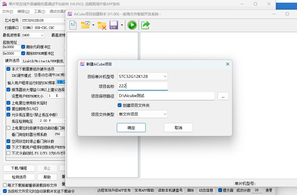Click the logo icon in the 新建AiCube项目 dialog title
297x195 pixels.
[x=82, y=64]
